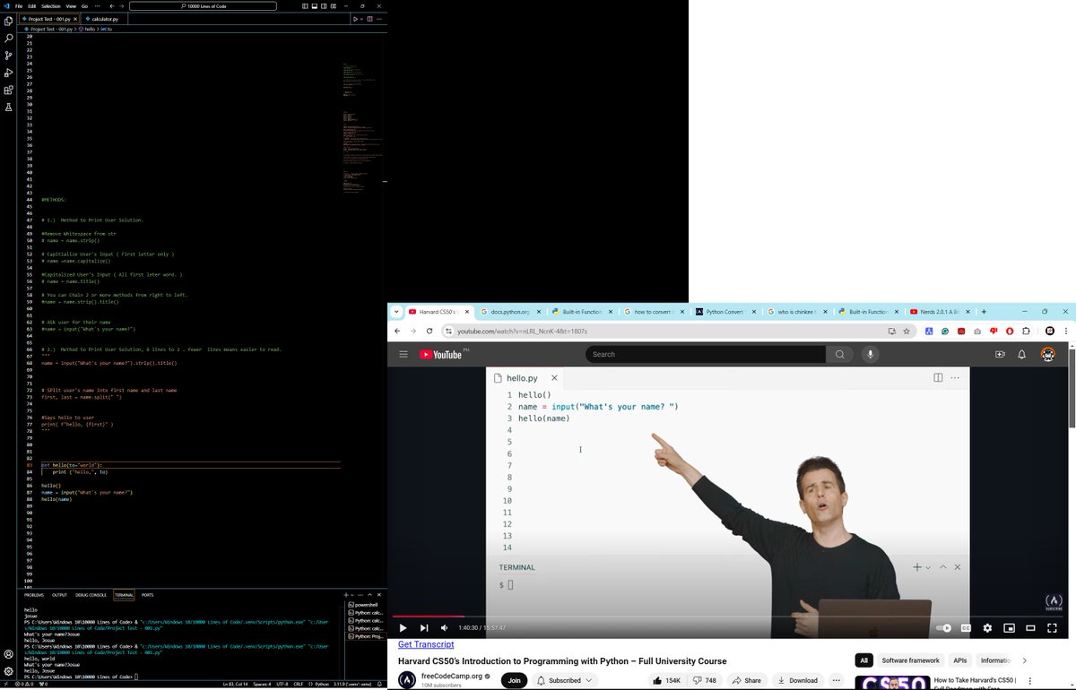Click Chrome address bar URL
Screen dimensions: 1076x690
pyautogui.click(x=522, y=331)
